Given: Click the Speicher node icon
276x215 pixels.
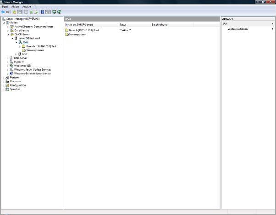Looking at the screenshot, I should click(7, 89).
